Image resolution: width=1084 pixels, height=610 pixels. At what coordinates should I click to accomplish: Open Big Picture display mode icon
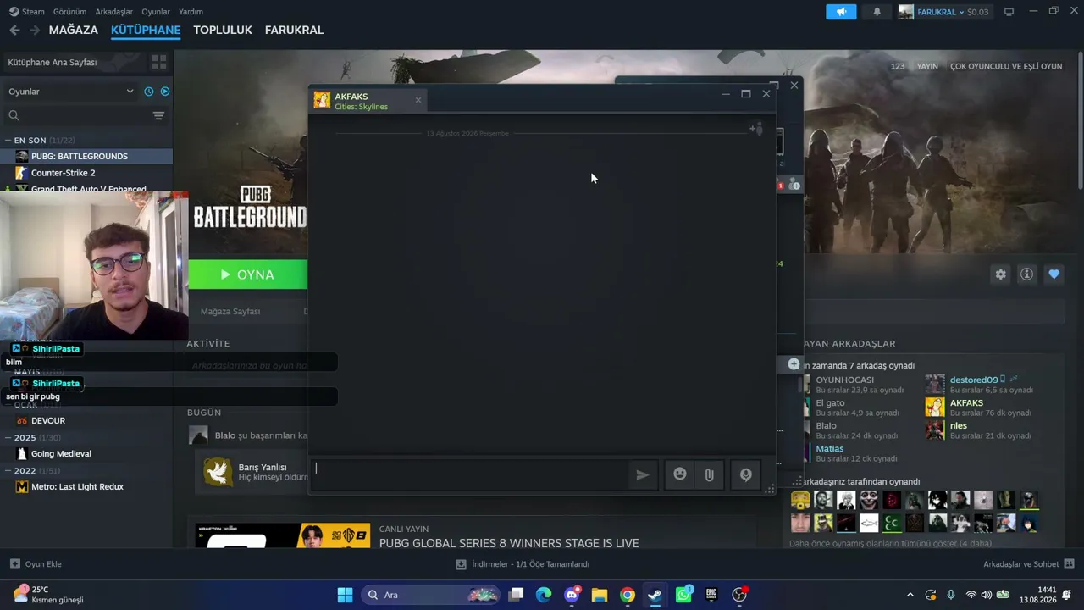pos(1009,12)
